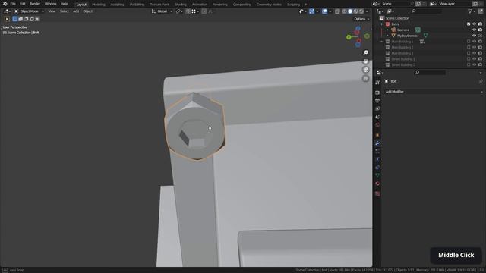
Task: Switch to material preview shading
Action: pyautogui.click(x=355, y=11)
